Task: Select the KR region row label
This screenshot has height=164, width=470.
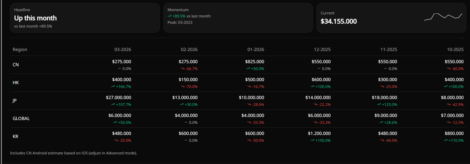Action: click(15, 136)
